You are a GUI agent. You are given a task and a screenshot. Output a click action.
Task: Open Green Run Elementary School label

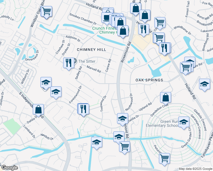(162, 123)
